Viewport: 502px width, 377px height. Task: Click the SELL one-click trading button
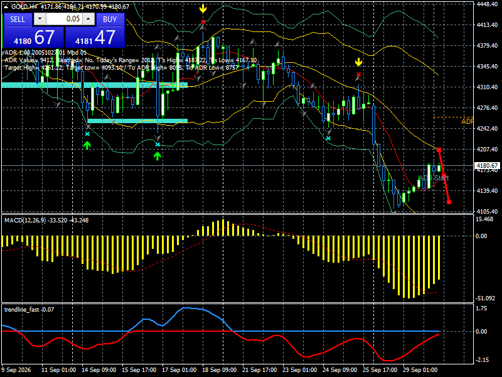[18, 19]
